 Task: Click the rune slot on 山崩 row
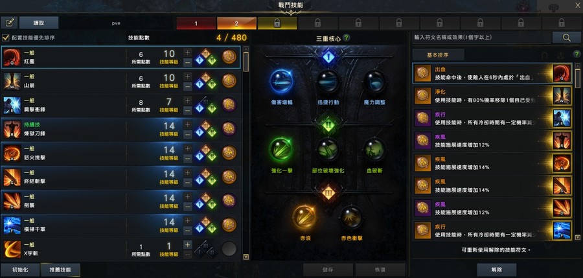point(229,81)
